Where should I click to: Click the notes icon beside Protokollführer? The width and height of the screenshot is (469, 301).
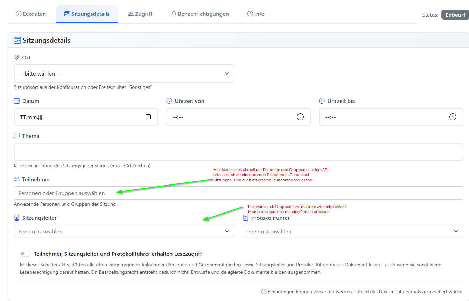click(x=245, y=218)
